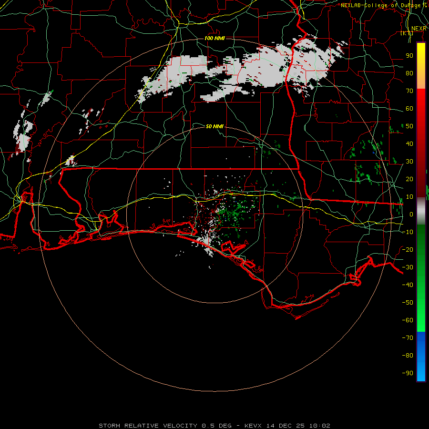Click the "-40" velocity scale label

(x=408, y=285)
